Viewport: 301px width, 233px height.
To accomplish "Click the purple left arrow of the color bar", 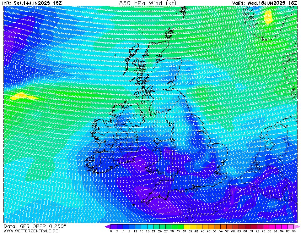I will [108, 227].
